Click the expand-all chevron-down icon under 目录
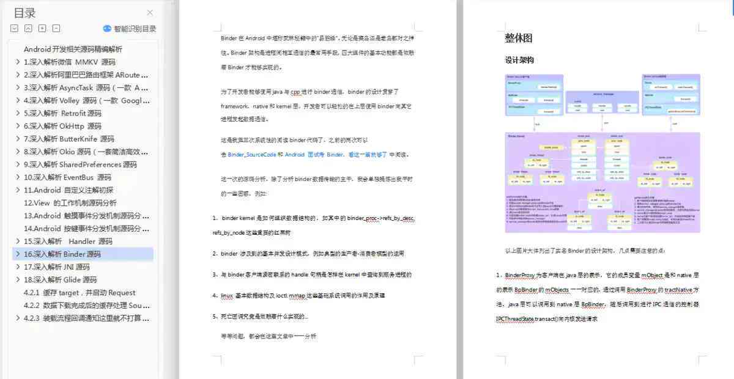 (x=14, y=28)
